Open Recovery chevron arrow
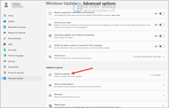 pyautogui.click(x=163, y=96)
